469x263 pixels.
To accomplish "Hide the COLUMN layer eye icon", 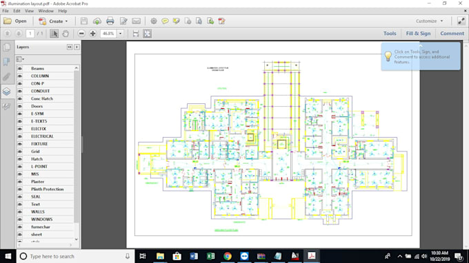I will click(20, 76).
